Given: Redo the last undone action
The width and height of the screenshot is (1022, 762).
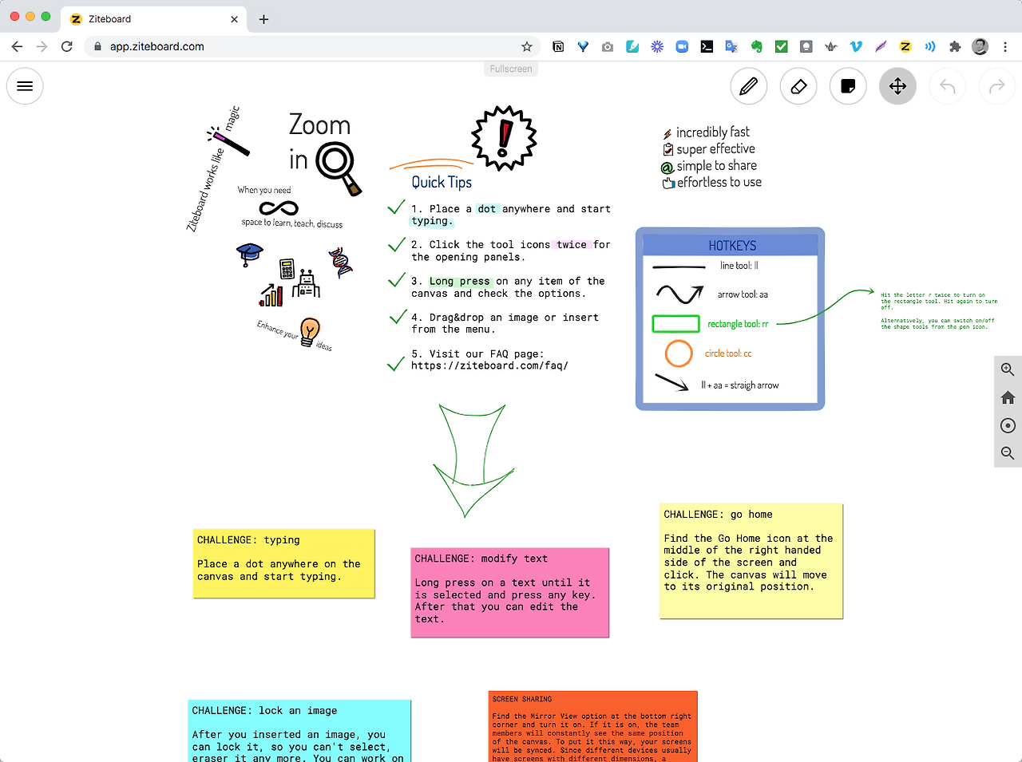Looking at the screenshot, I should pos(996,86).
